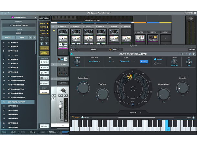Click the highlighted C4 piano key

tap(168, 125)
